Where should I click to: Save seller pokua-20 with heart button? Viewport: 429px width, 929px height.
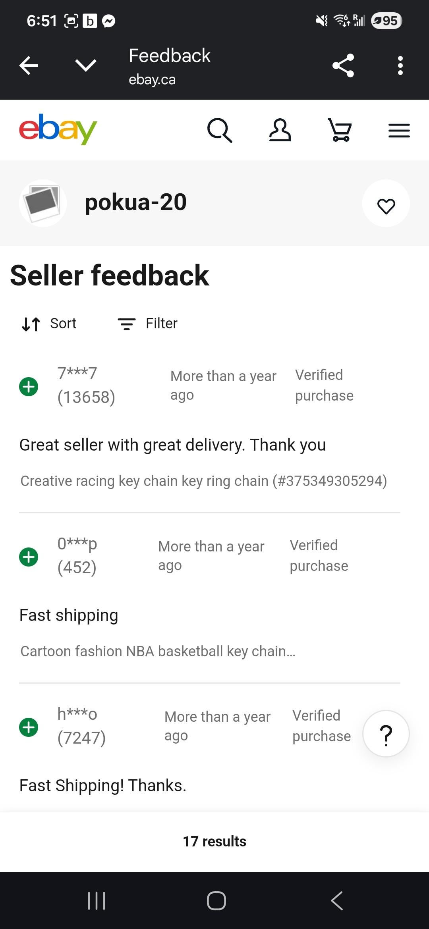(386, 205)
